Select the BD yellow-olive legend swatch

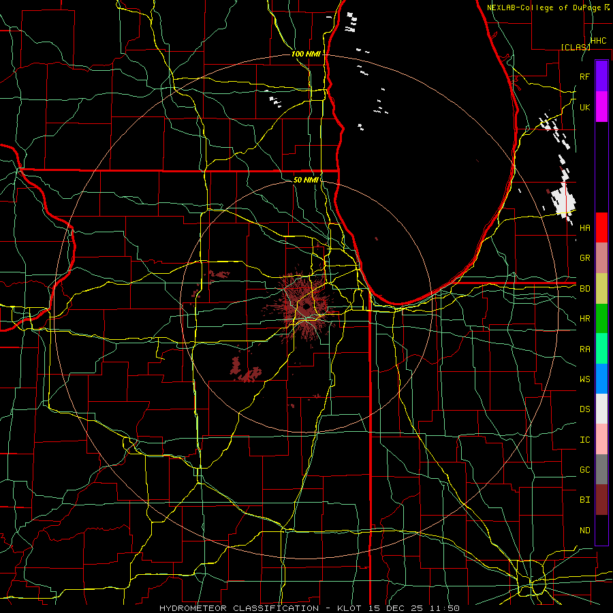coord(601,289)
